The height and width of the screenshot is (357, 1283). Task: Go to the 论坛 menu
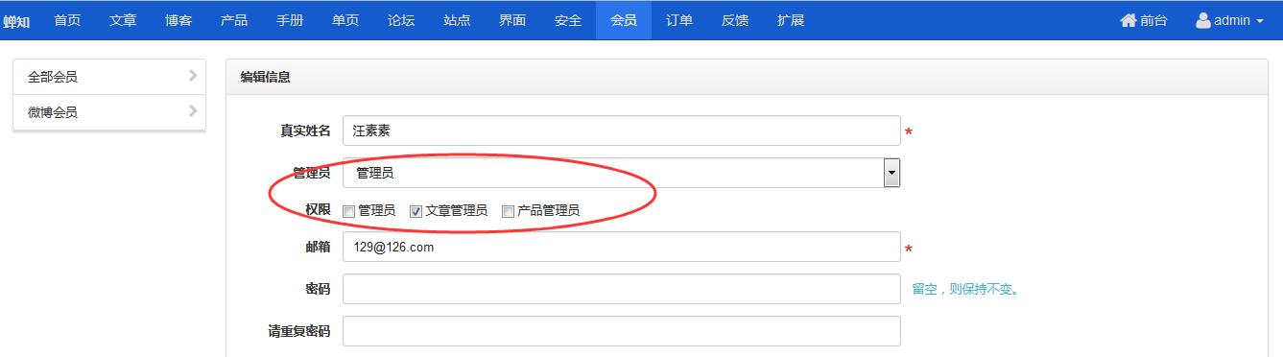click(x=401, y=20)
